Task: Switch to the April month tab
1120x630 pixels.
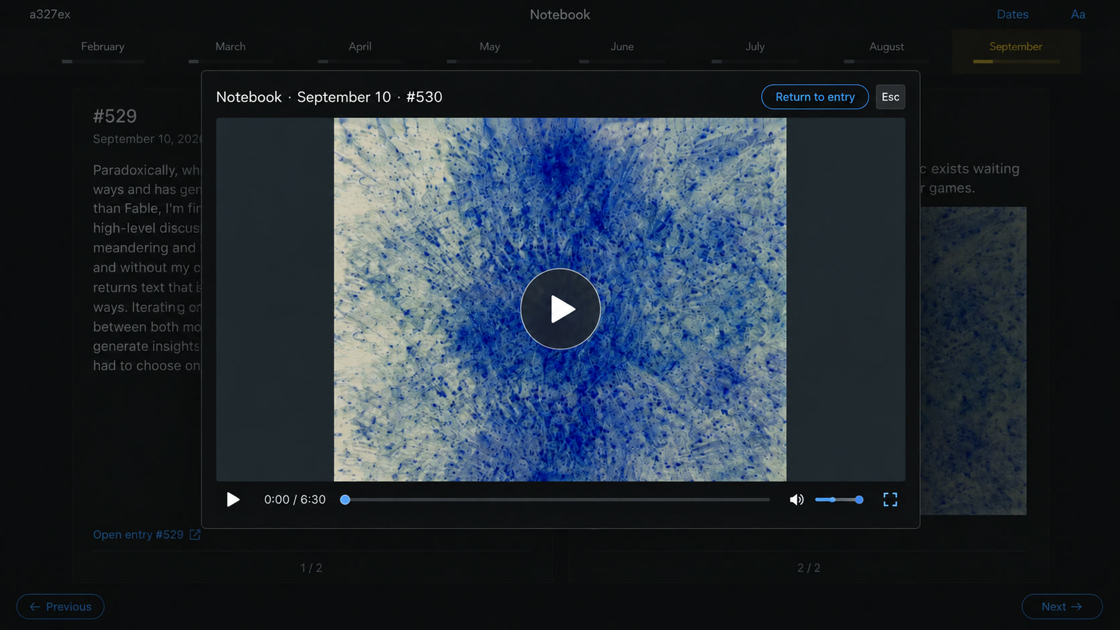Action: coord(360,47)
